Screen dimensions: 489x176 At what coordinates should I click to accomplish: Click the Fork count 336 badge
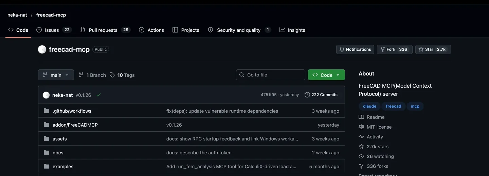403,49
